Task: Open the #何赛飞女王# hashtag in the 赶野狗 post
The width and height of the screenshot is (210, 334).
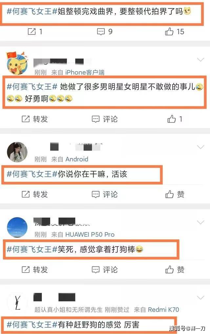Action: point(32,324)
